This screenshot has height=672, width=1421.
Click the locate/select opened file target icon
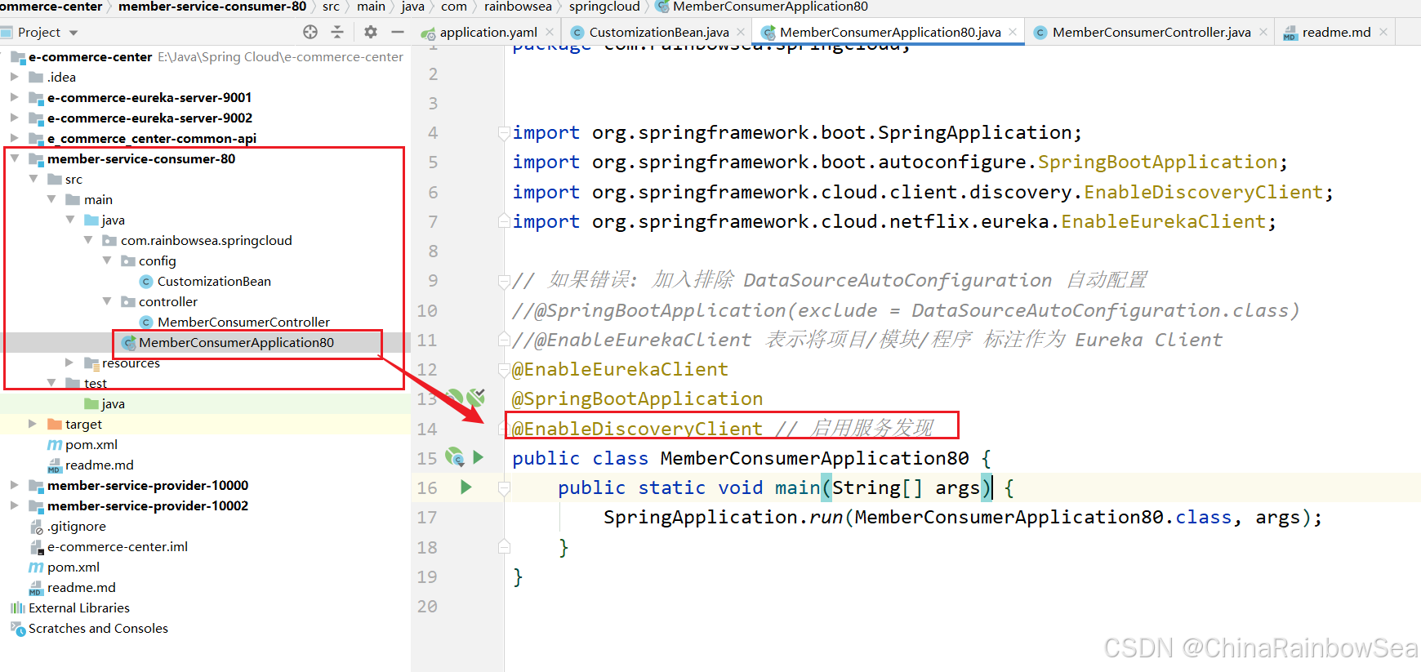point(310,32)
